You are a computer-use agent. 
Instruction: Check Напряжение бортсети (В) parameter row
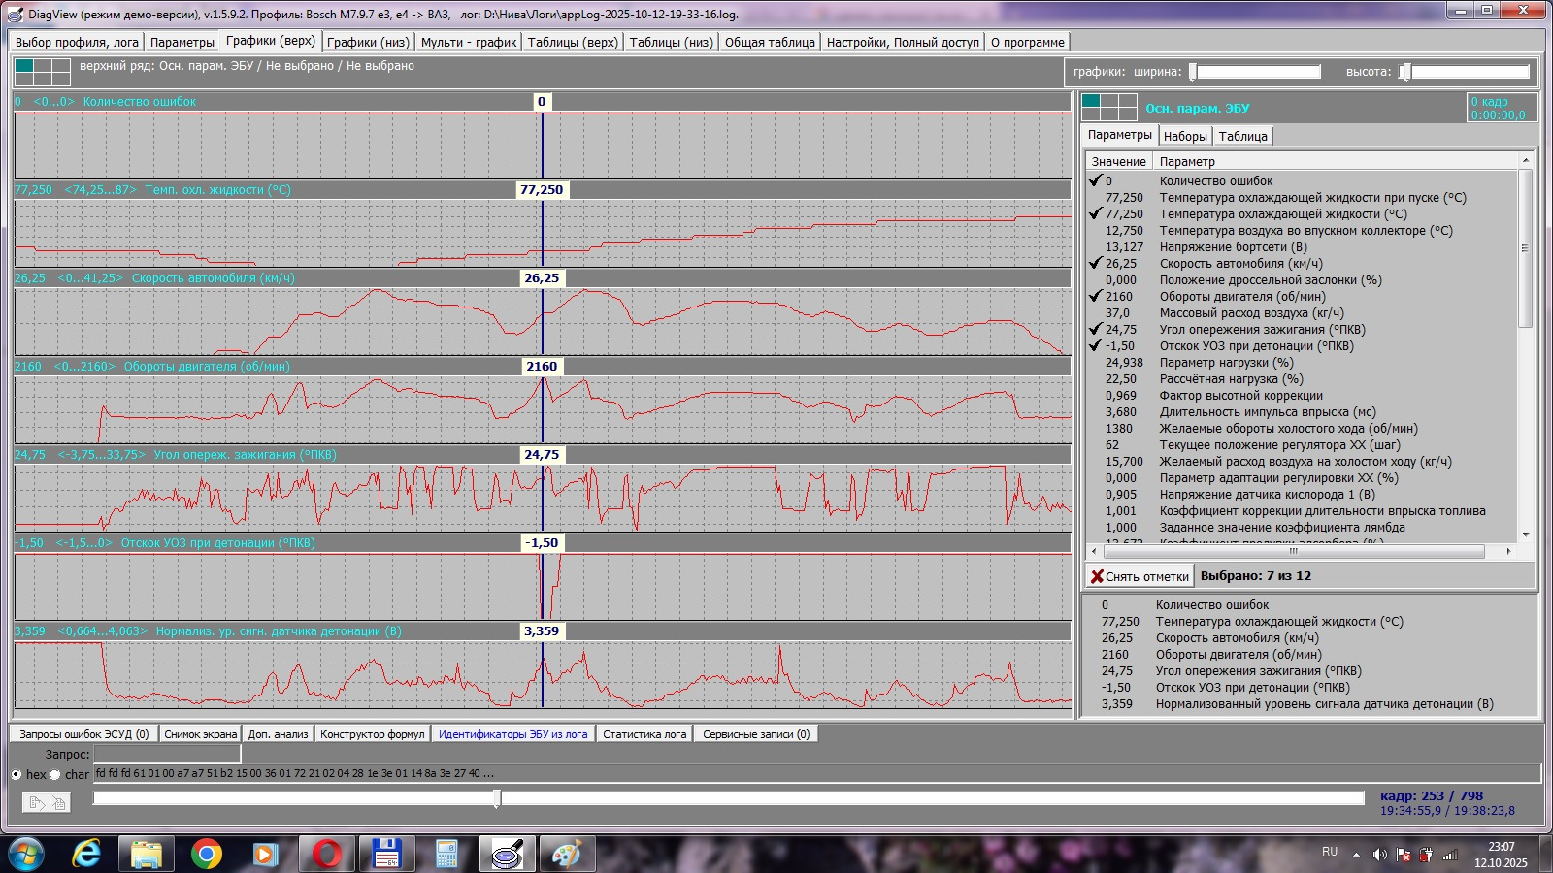[1301, 246]
